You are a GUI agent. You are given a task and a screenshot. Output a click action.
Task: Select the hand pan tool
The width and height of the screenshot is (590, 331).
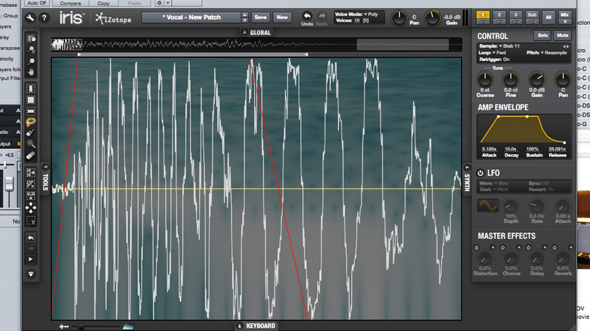(31, 72)
